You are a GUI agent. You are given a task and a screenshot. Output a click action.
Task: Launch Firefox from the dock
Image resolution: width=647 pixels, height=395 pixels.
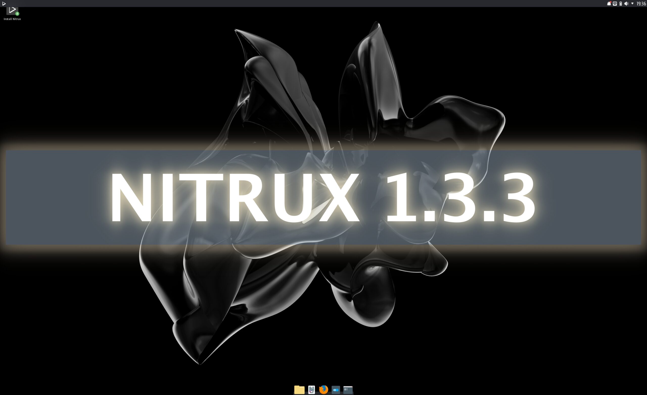tap(323, 389)
